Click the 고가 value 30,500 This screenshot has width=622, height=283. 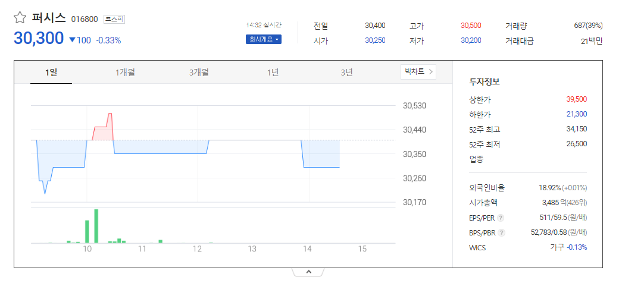[x=471, y=26]
